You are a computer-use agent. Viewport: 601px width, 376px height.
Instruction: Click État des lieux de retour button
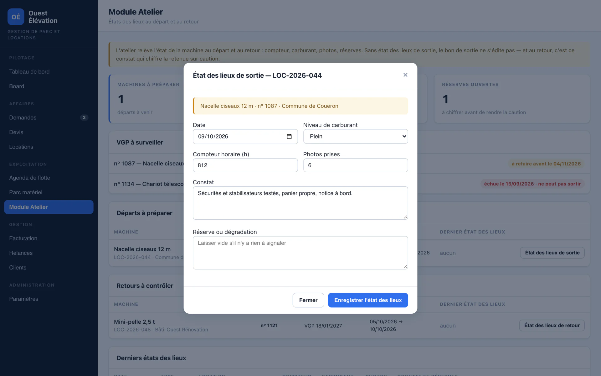pos(552,326)
